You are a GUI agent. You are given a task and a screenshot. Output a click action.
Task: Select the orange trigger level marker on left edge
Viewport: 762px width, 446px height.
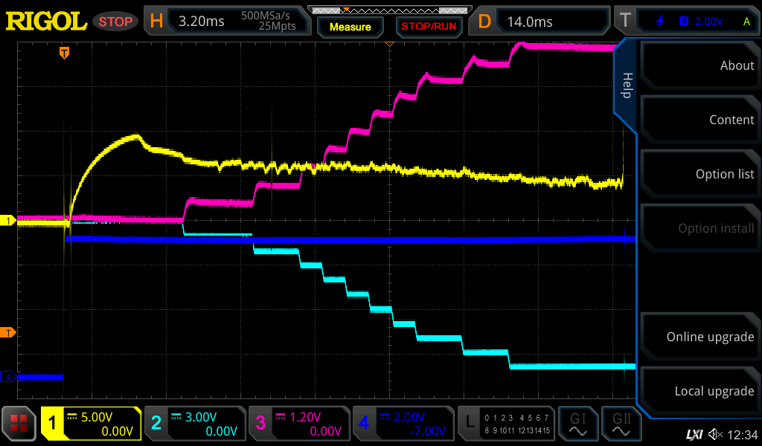pyautogui.click(x=8, y=332)
